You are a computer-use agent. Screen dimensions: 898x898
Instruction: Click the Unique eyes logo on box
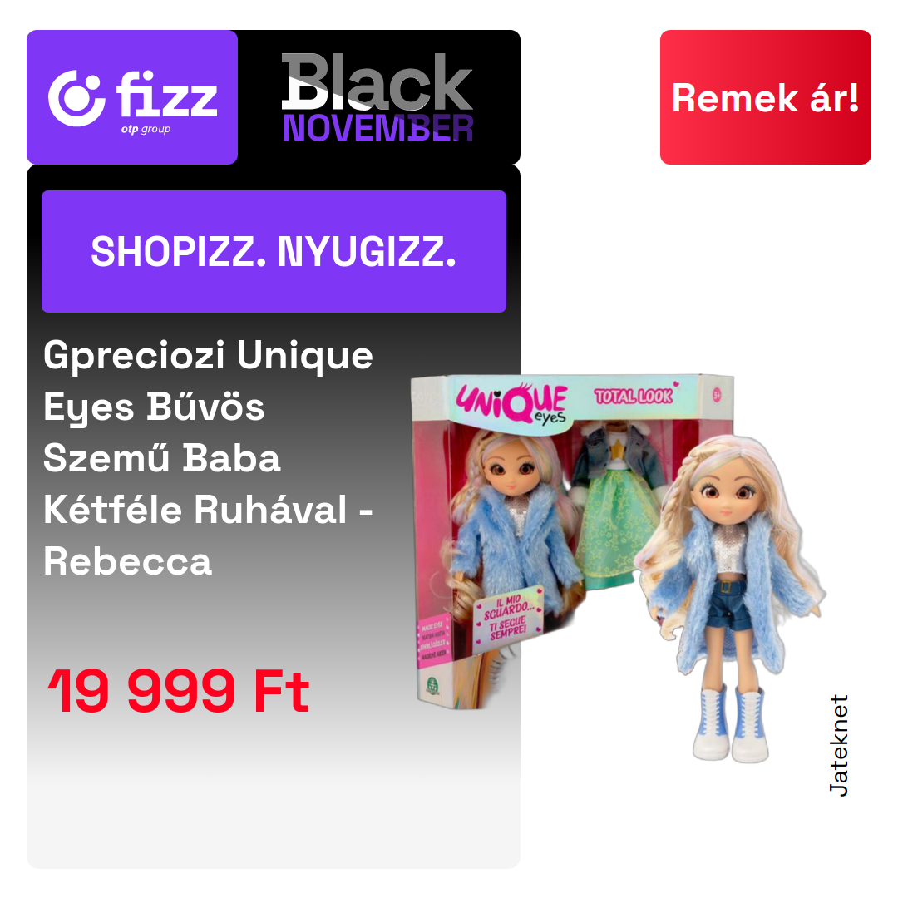(x=511, y=403)
